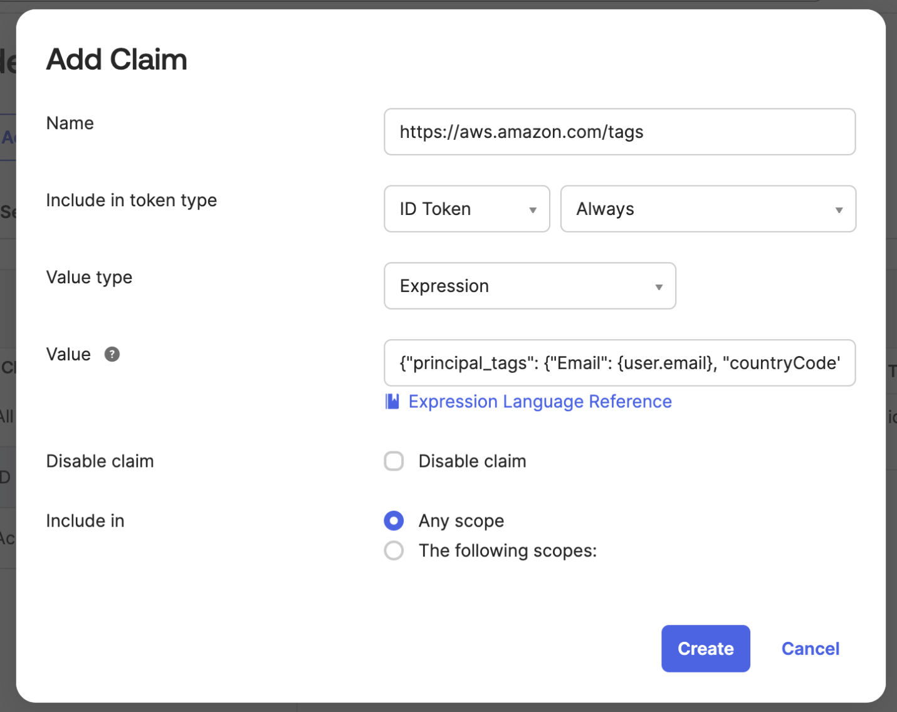897x712 pixels.
Task: Click the Add Claim dialog heading
Action: coord(117,60)
